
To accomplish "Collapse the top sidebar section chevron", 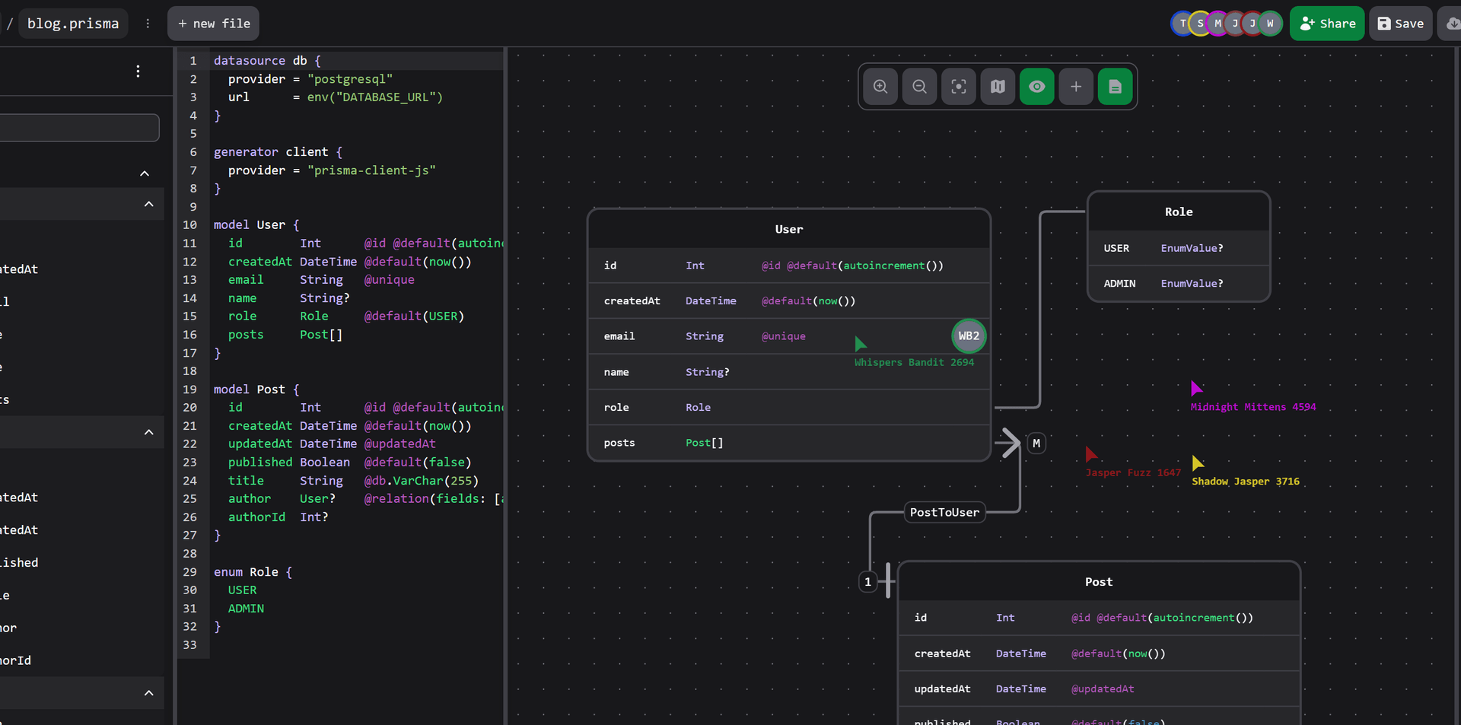I will click(x=144, y=174).
